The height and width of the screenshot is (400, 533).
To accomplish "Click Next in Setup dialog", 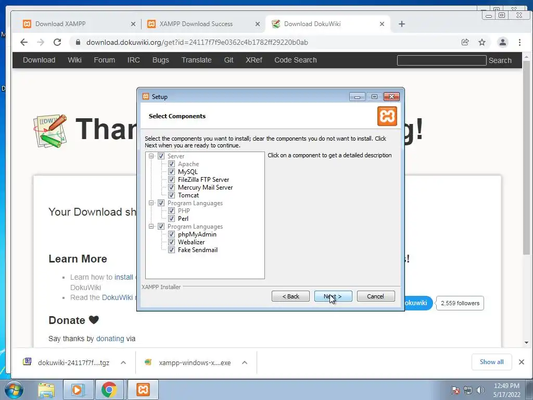I will click(333, 296).
